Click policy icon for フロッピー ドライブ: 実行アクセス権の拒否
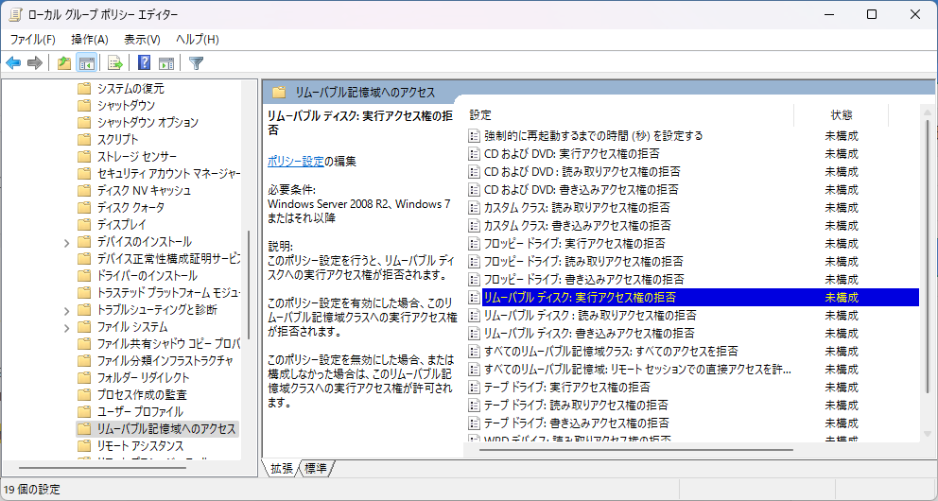938x501 pixels. 474,243
